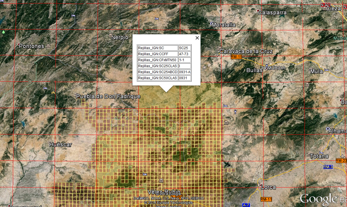Click the Calasparra place label

[272, 13]
